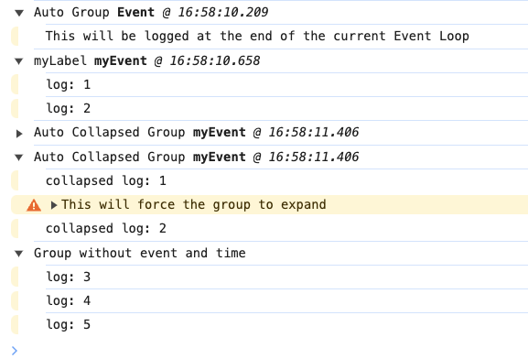The image size is (528, 359).
Task: Collapse the myLabel myEvent group
Action: (19, 61)
